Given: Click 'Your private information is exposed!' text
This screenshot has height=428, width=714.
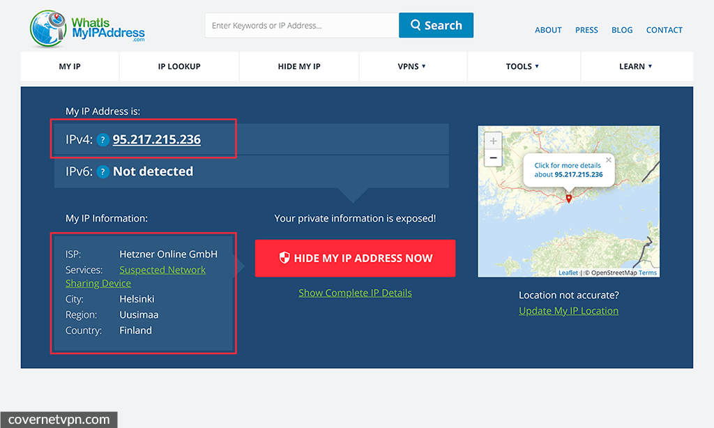Looking at the screenshot, I should coord(355,219).
